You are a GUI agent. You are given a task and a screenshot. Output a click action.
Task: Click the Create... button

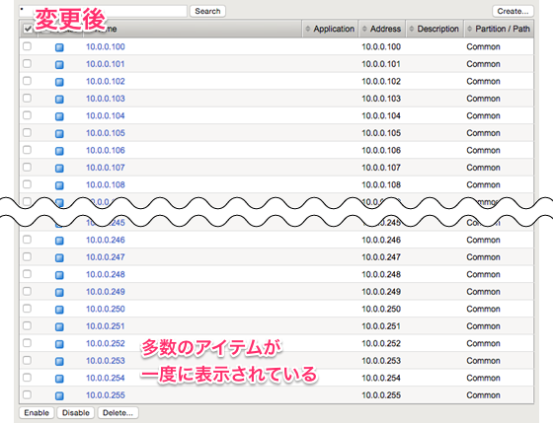pyautogui.click(x=513, y=11)
